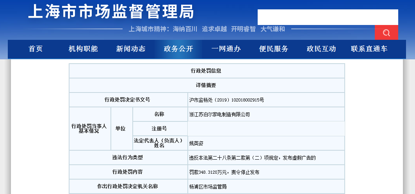Click the 上海市市场监督管理局 site title
The width and height of the screenshot is (415, 194).
(111, 11)
